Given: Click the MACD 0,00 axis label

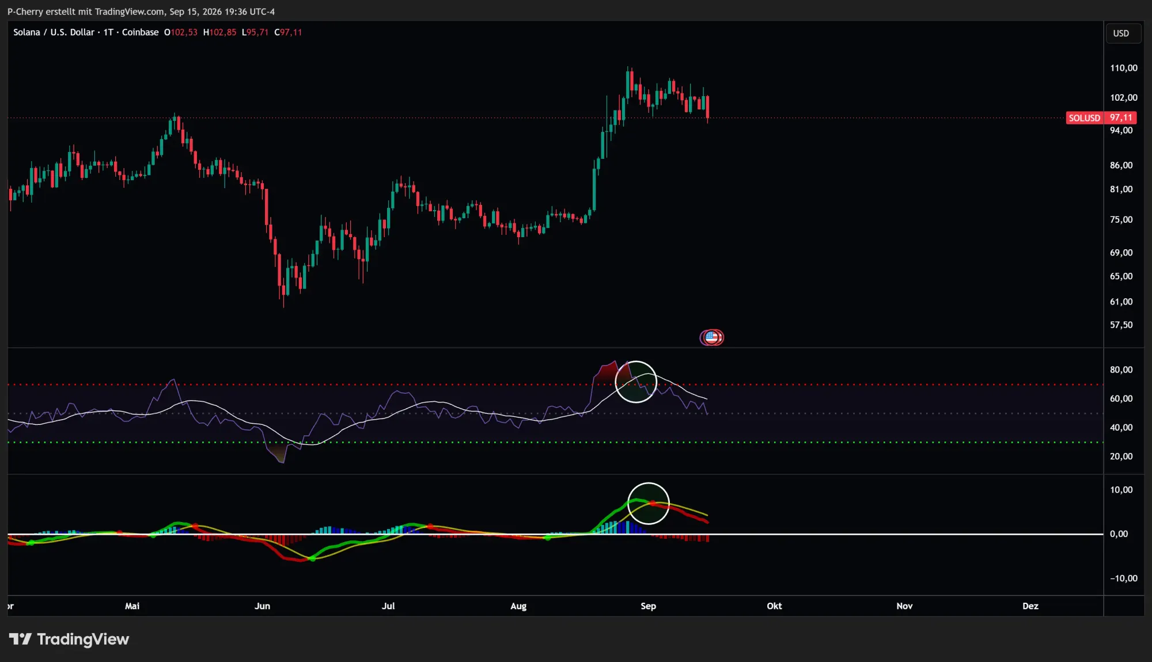Looking at the screenshot, I should pos(1119,534).
